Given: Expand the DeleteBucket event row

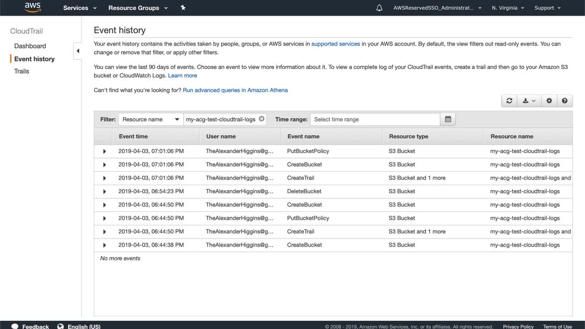Looking at the screenshot, I should tap(104, 191).
